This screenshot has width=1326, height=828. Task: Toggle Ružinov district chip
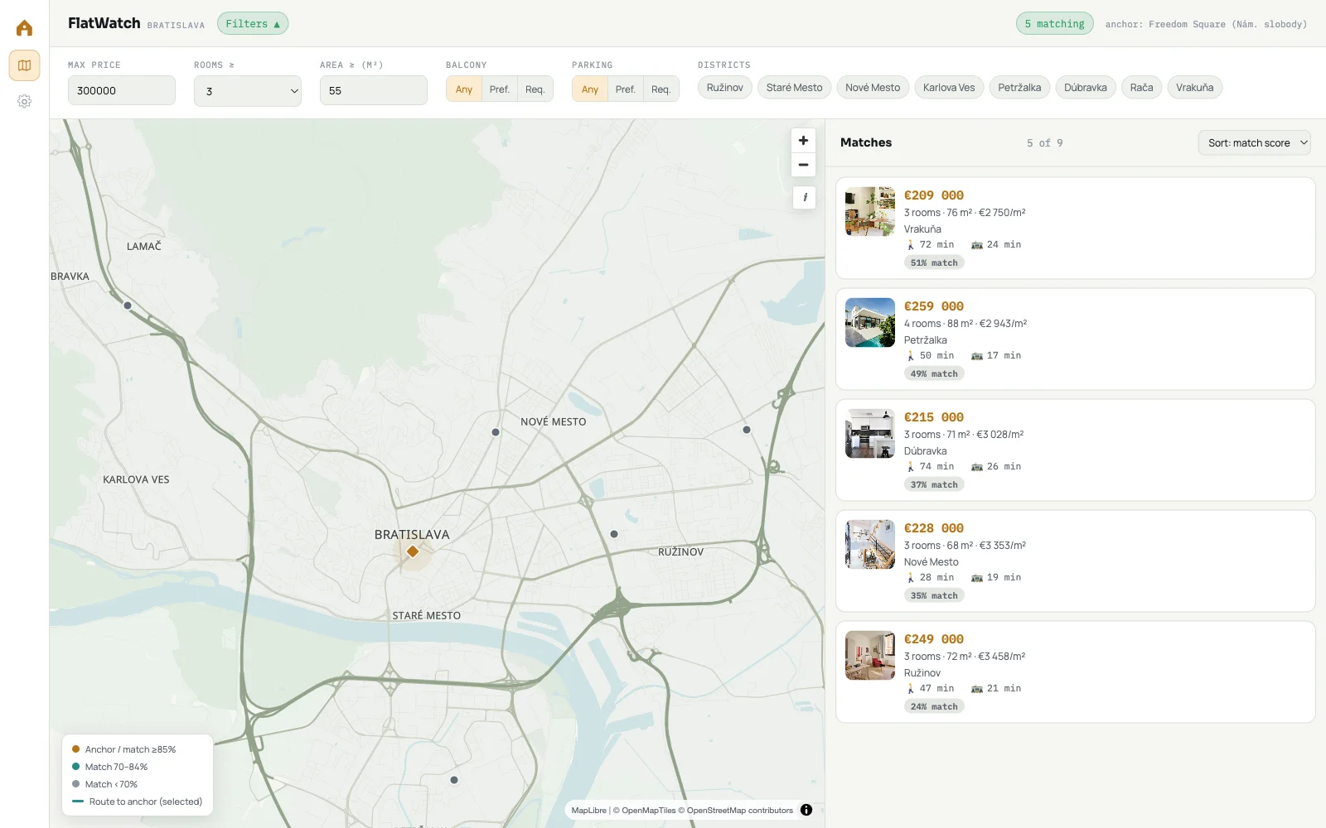coord(725,88)
